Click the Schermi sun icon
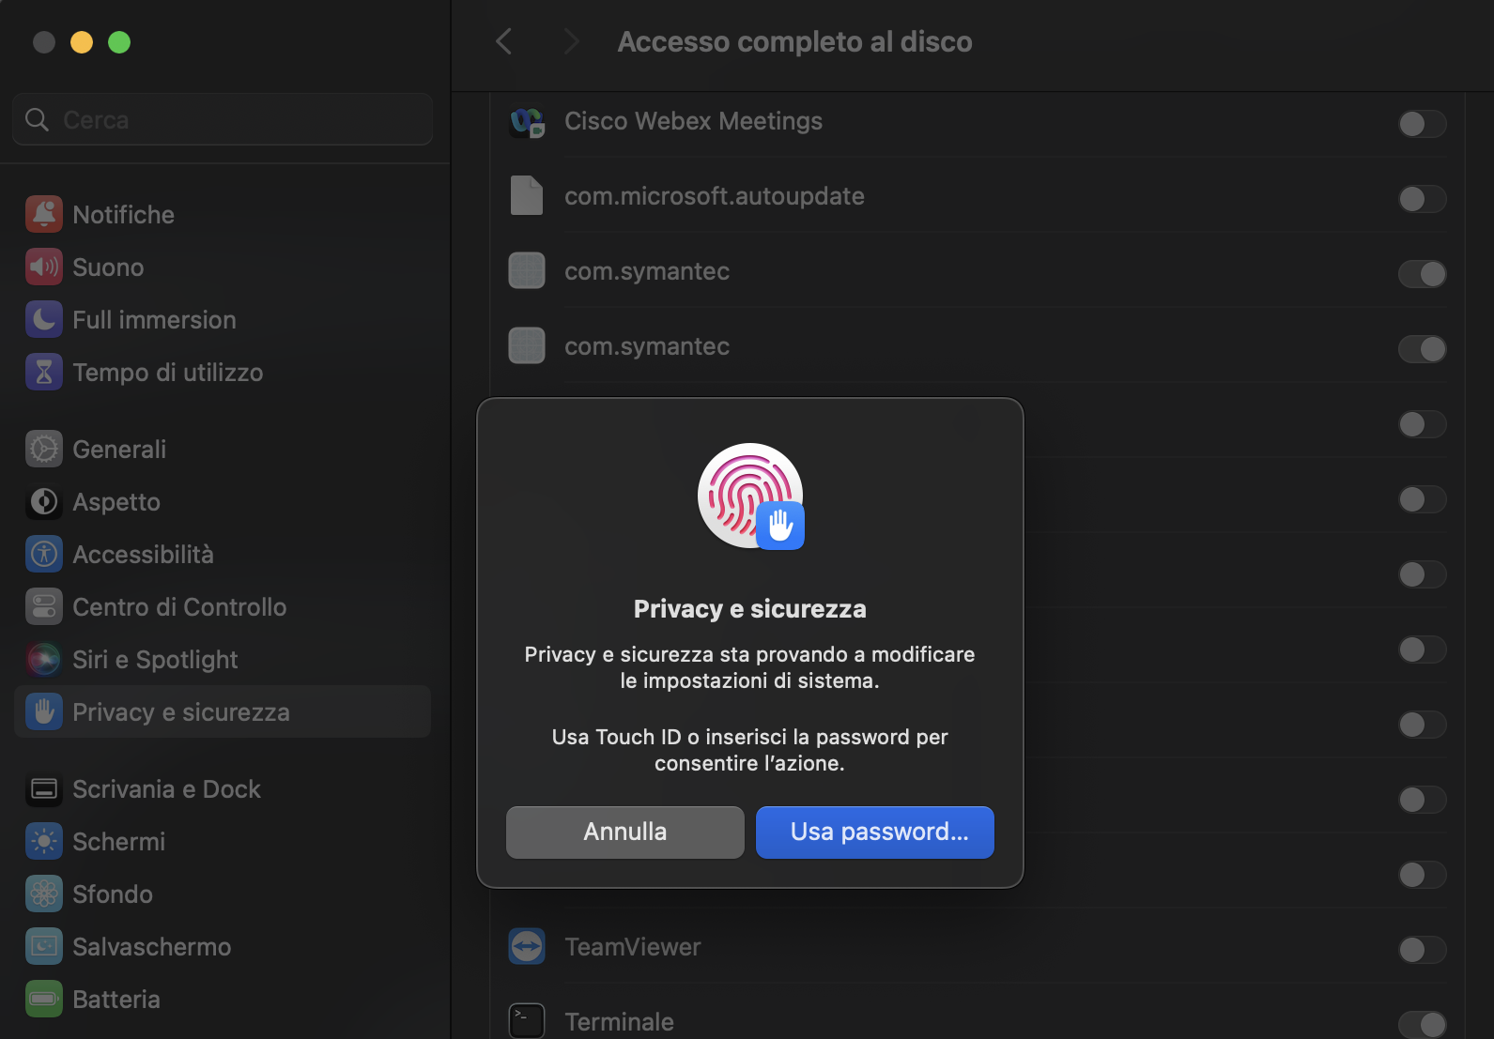Image resolution: width=1494 pixels, height=1039 pixels. point(44,842)
